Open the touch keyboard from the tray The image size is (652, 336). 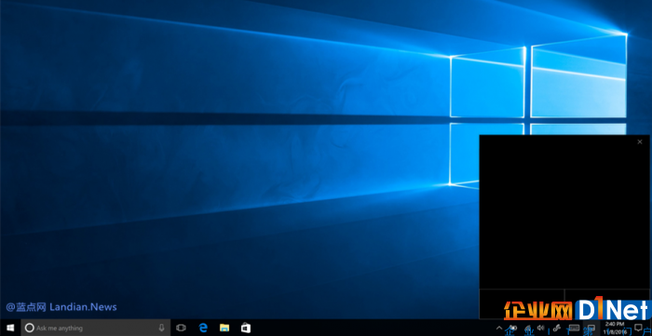[574, 328]
